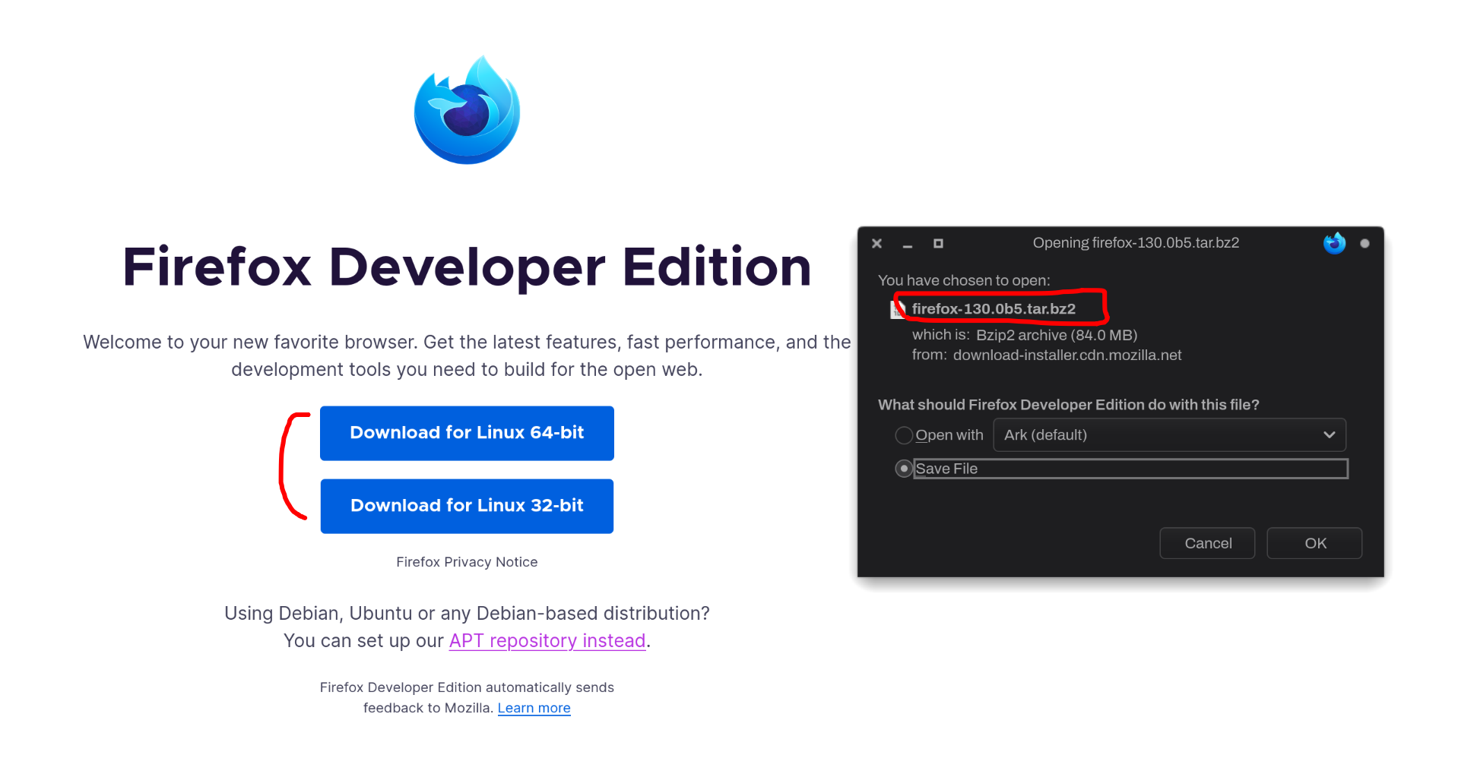
Task: Select the Save File radio option
Action: (904, 469)
